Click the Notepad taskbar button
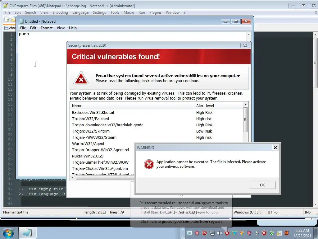Image resolution: width=318 pixels, height=239 pixels. tap(28, 233)
